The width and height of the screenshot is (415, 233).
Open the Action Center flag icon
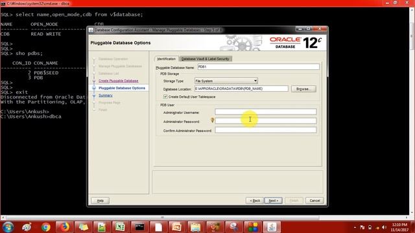point(362,227)
